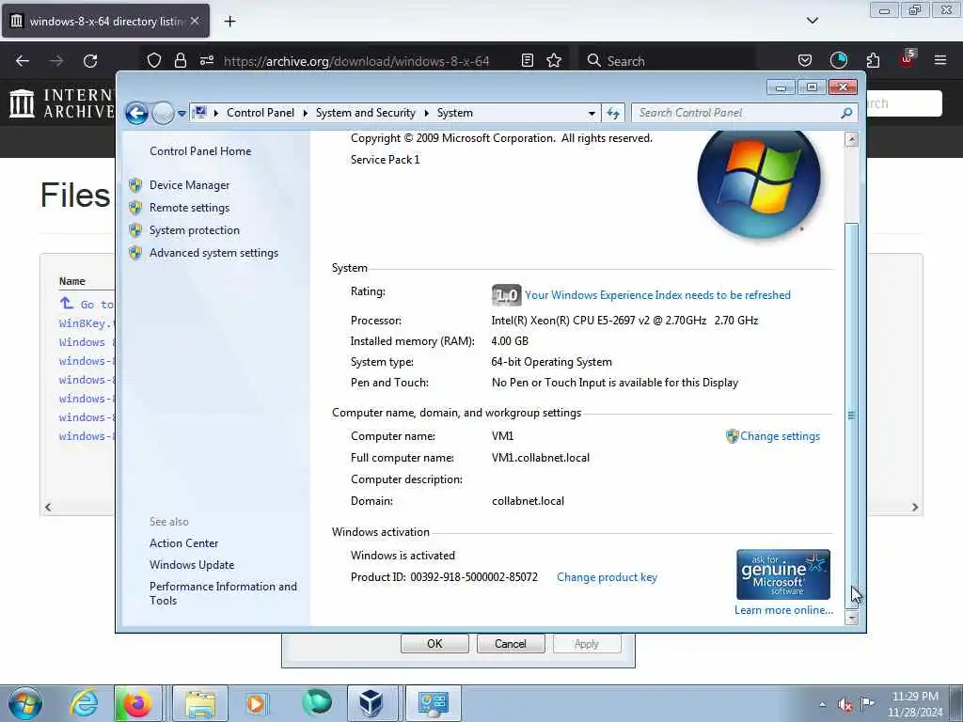Go to Control Panel Home

coord(200,151)
